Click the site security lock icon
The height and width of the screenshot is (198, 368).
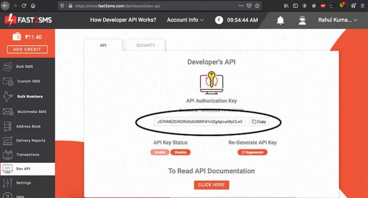(70, 6)
